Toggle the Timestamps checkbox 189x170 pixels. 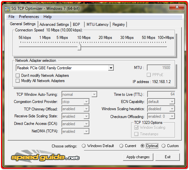click(136, 134)
